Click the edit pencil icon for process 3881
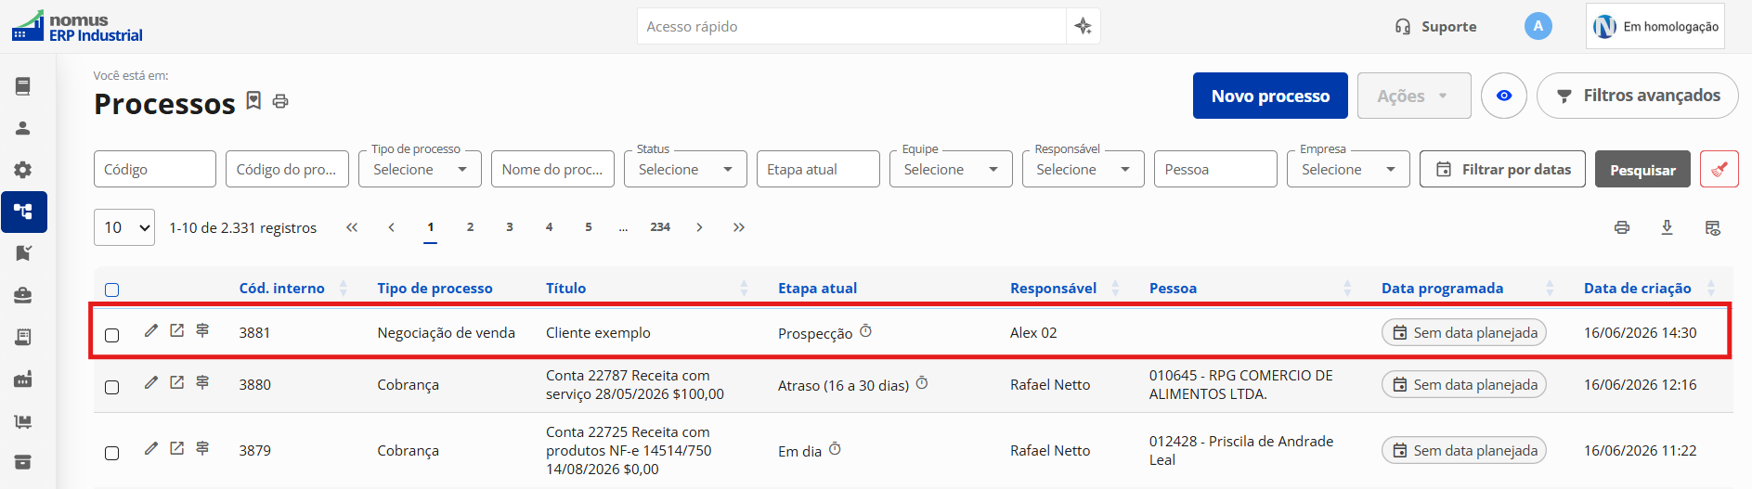Screen dimensions: 1752x489 click(x=151, y=330)
